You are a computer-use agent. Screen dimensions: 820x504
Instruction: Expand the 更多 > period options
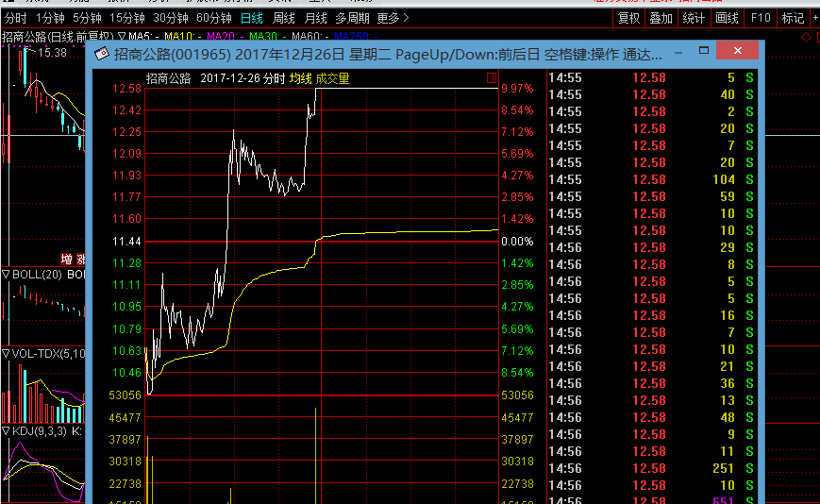click(x=393, y=18)
